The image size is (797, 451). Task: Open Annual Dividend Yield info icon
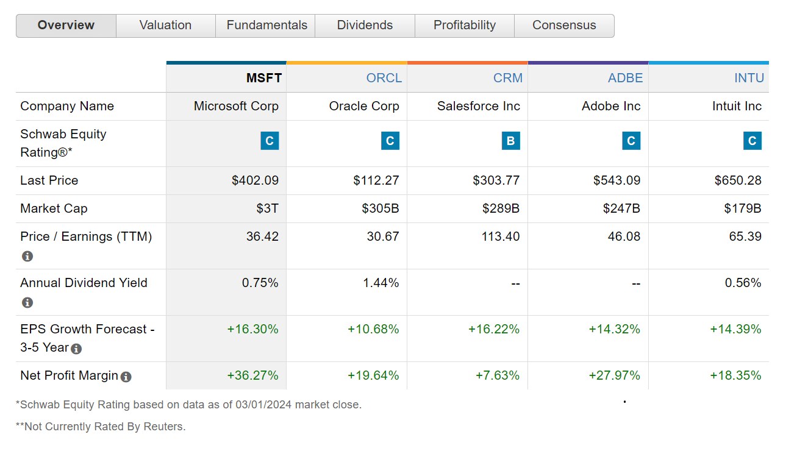[27, 303]
